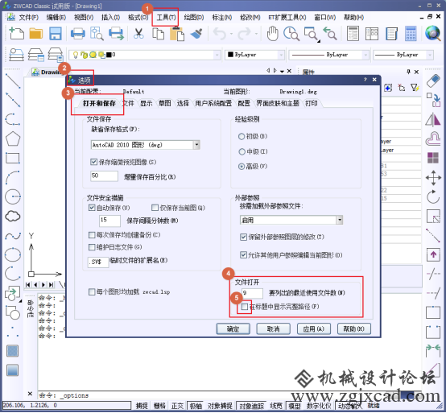Viewport: 446px width, 413px height.
Task: Select the Mirror tool
Action: (433, 119)
